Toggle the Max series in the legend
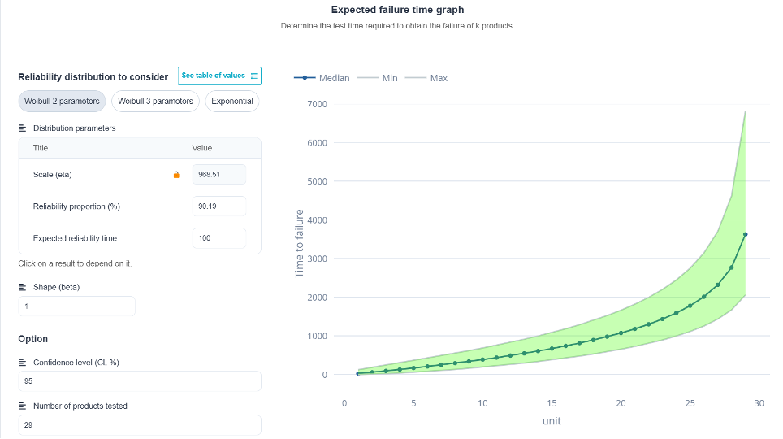783x439 pixels. (426, 78)
